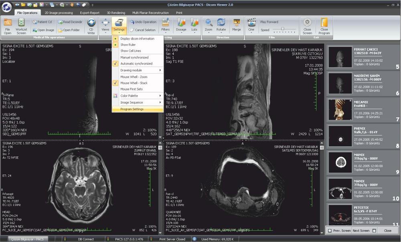Open the Rotate dropdown
The image size is (401, 242).
[221, 26]
